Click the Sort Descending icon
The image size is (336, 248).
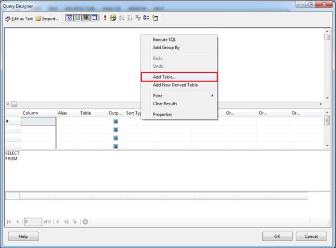point(130,18)
